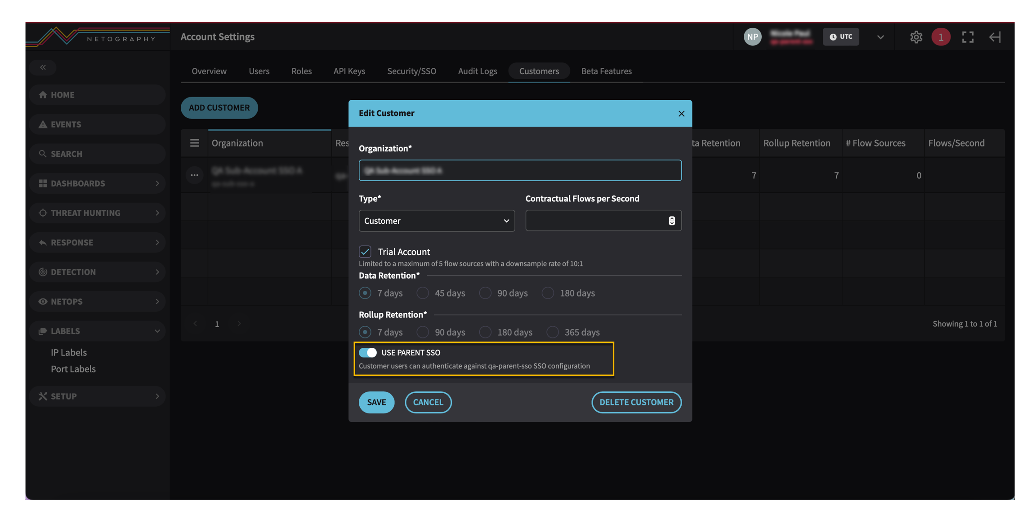
Task: Open the table column menu hamburger icon
Action: pos(194,143)
